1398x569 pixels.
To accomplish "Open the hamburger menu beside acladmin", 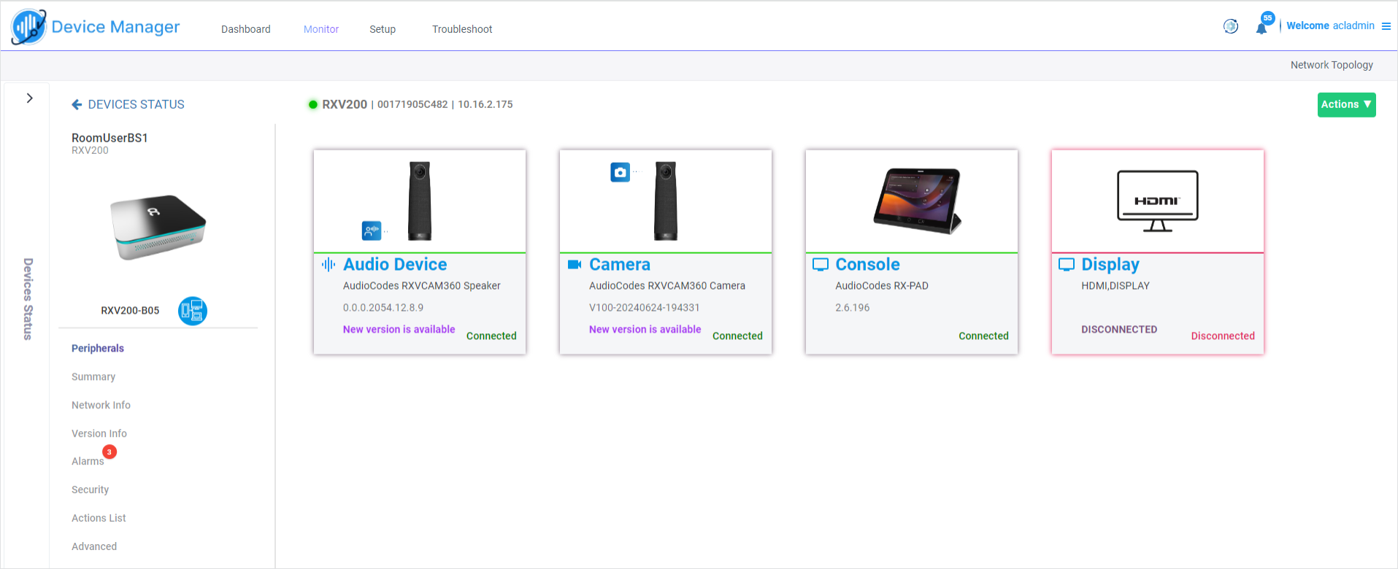I will [1386, 26].
